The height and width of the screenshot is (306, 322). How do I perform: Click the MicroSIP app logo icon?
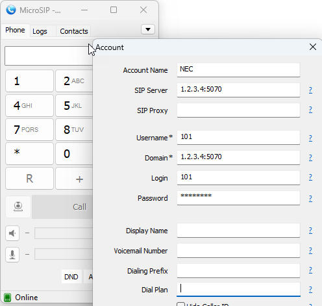(11, 10)
